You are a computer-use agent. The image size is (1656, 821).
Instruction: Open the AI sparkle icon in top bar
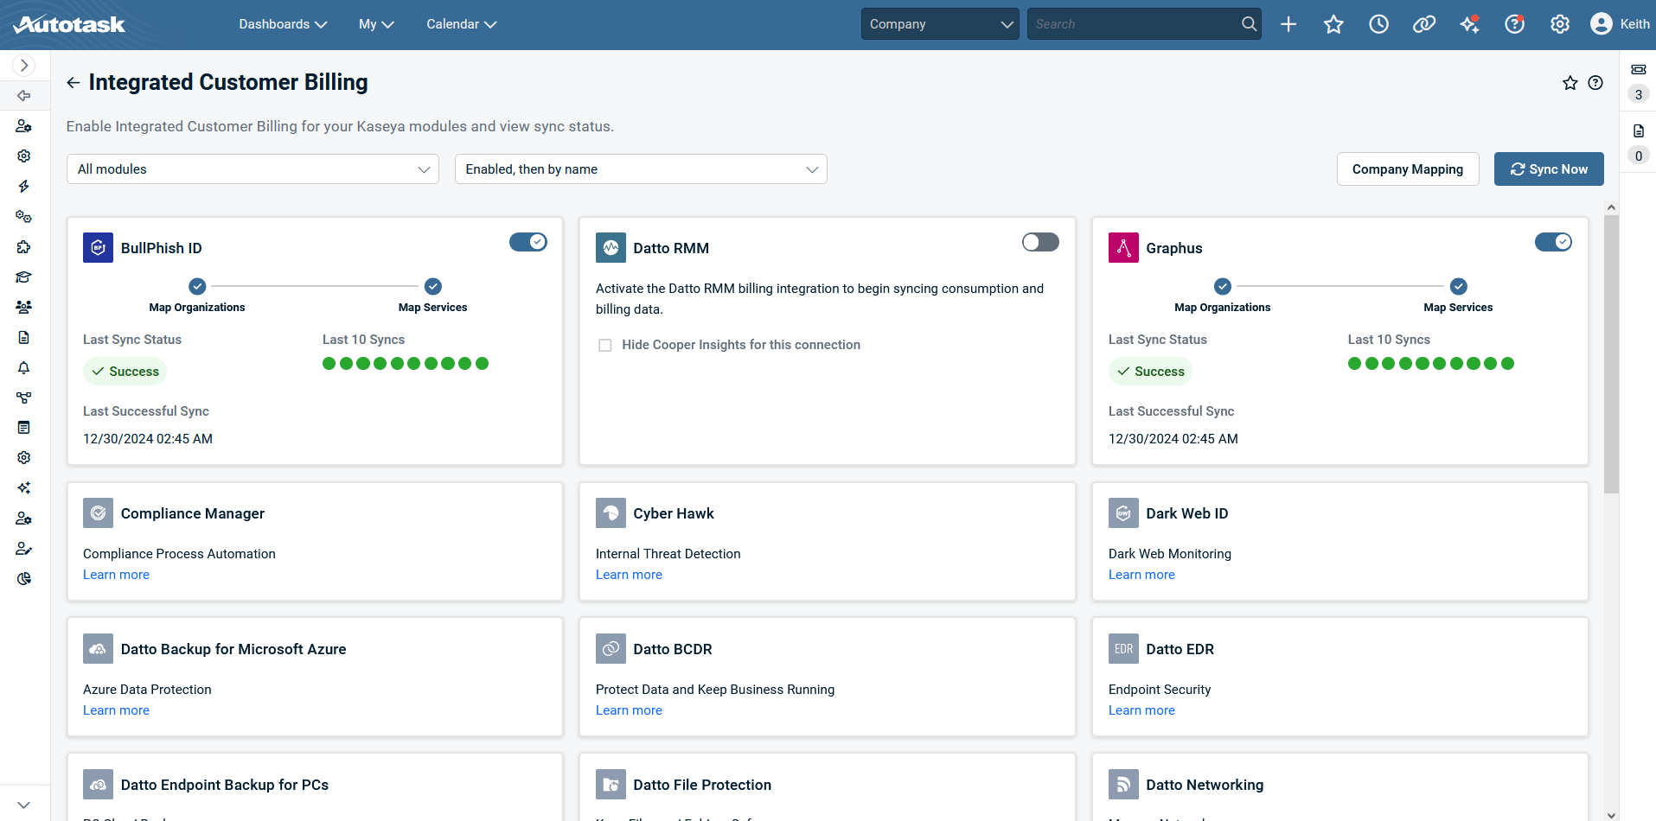1469,24
